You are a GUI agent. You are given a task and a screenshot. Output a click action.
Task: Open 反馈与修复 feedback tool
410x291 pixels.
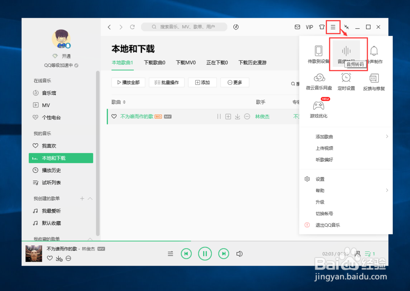pos(374,82)
